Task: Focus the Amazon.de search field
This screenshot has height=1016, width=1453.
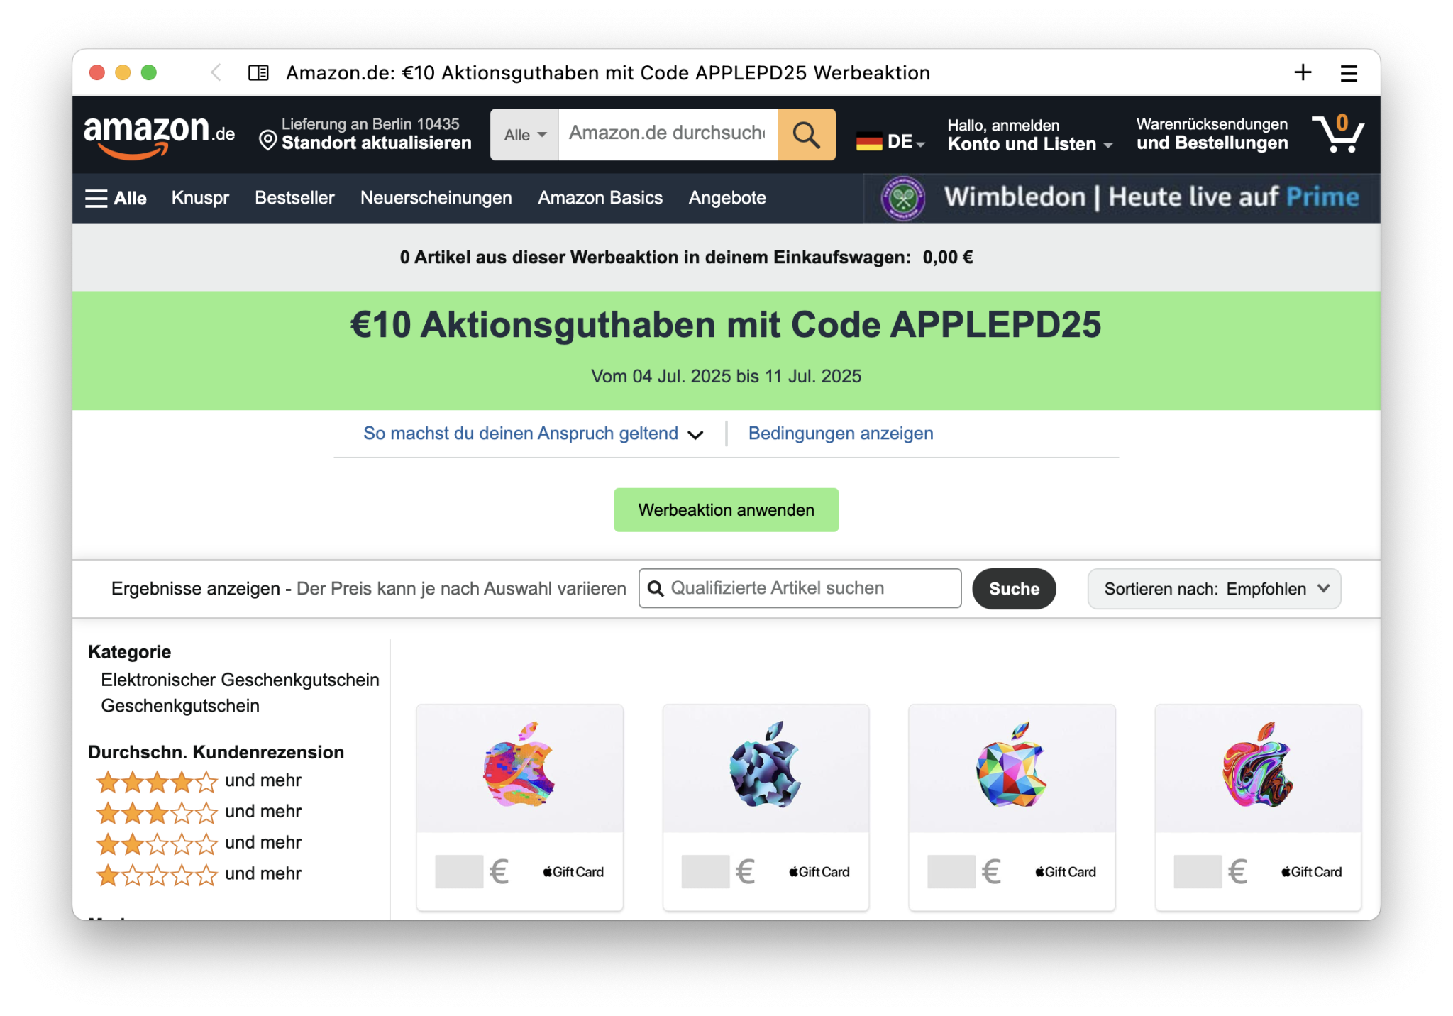Action: coord(668,134)
